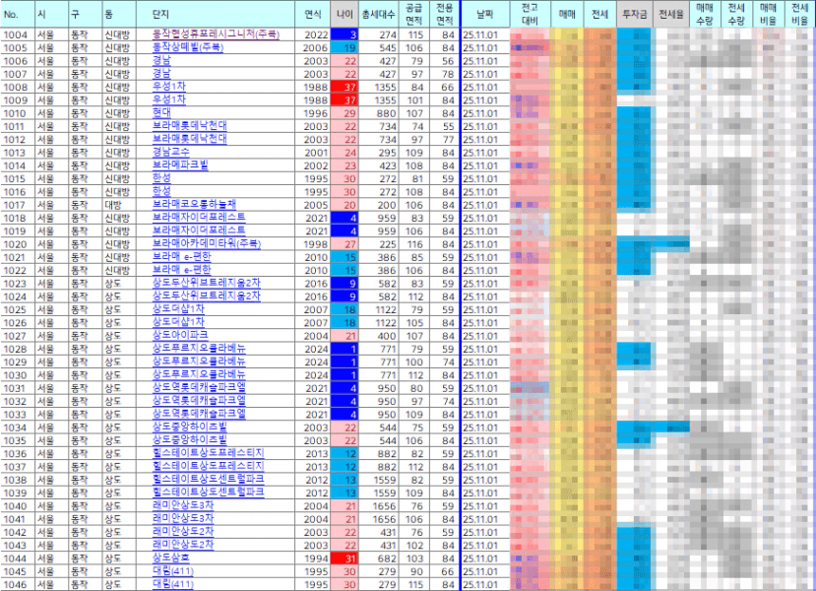
Task: Select the 상도 cell in row 1027
Action: (x=119, y=335)
